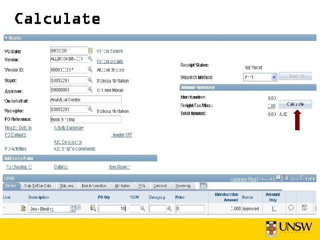Open the RFQ tab
320x240 pixels.
point(142,186)
